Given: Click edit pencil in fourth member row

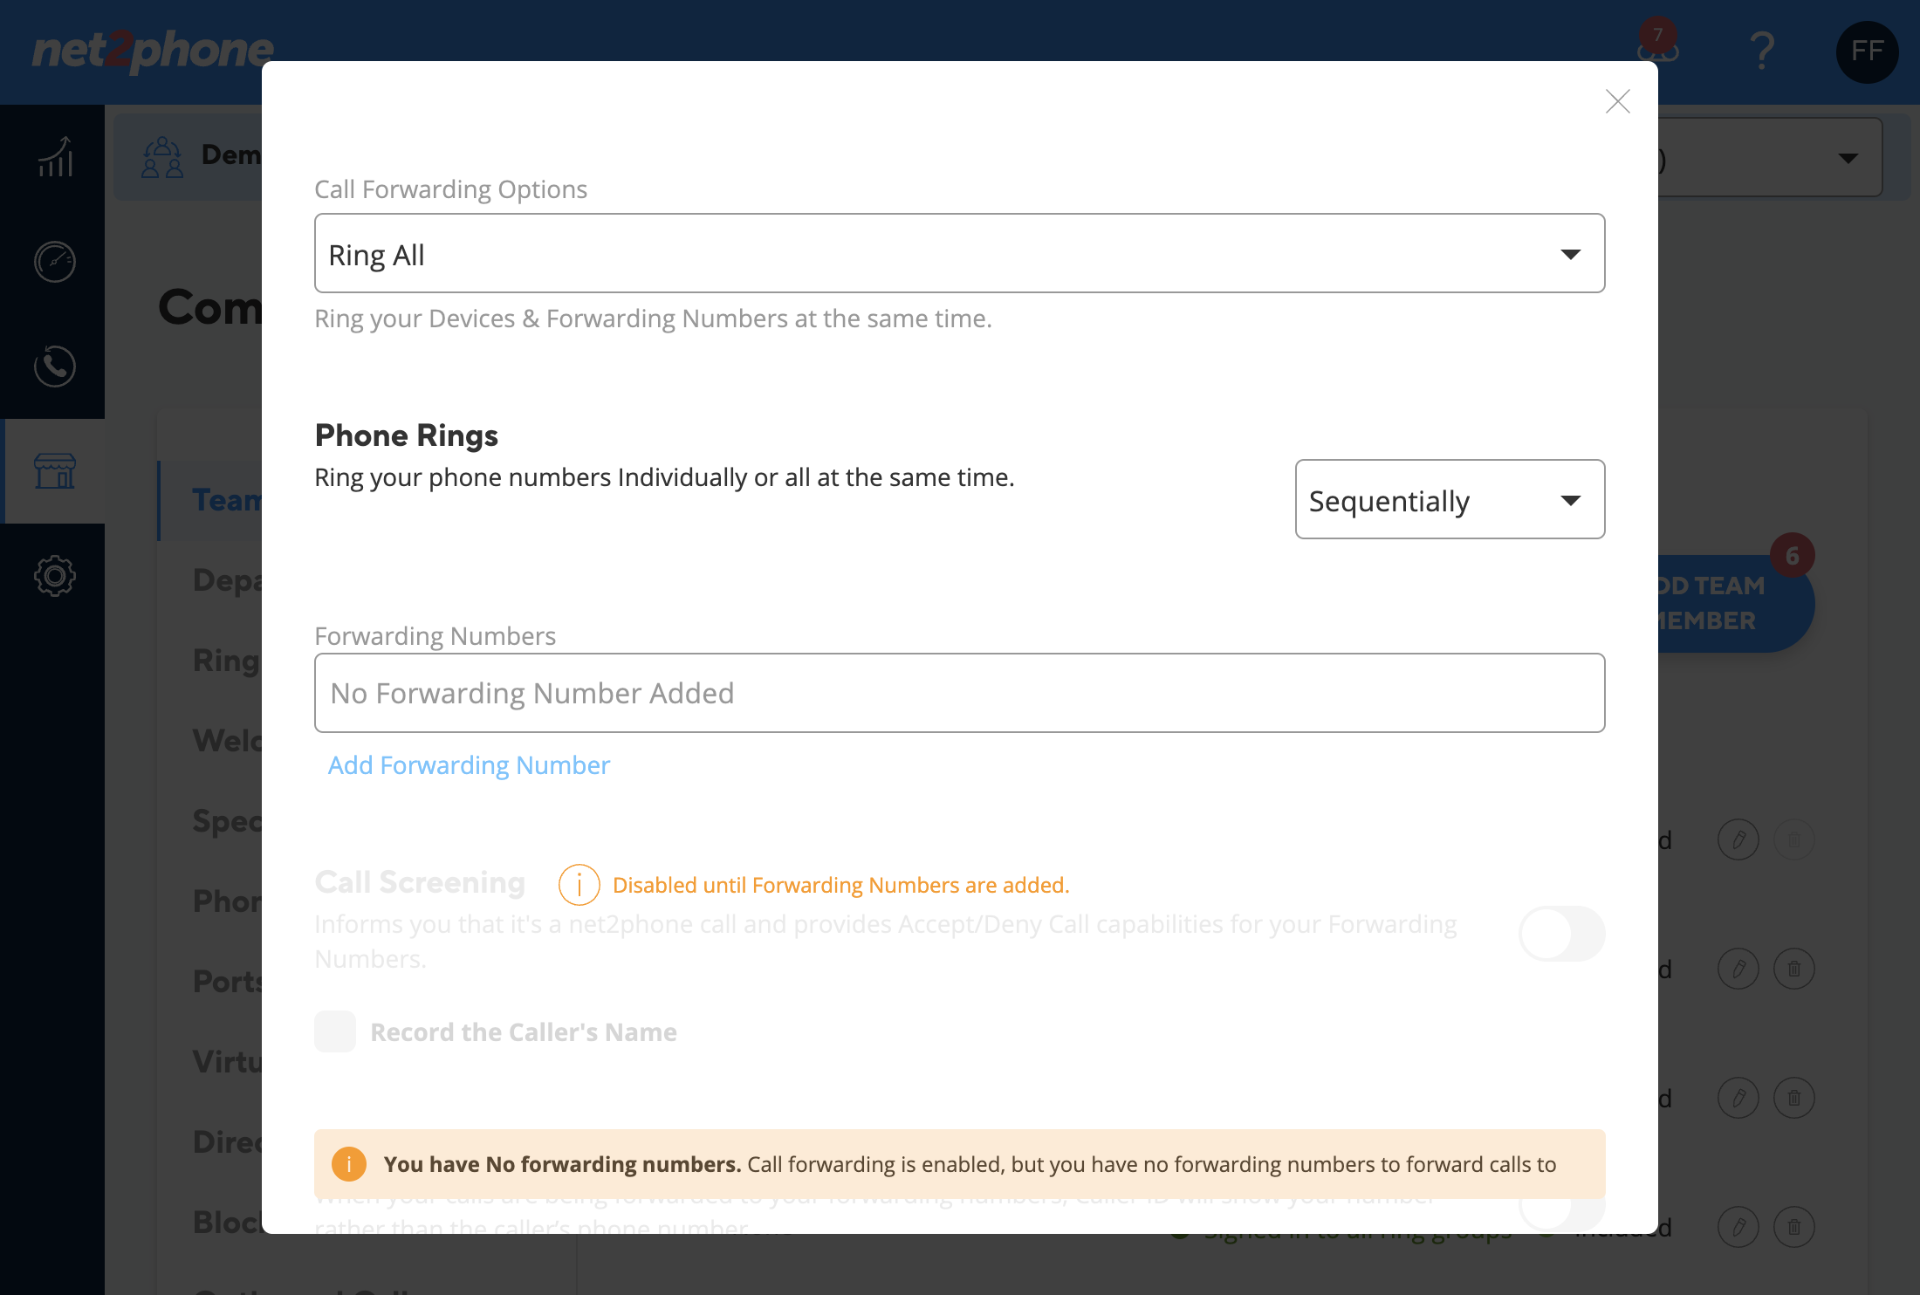Looking at the screenshot, I should click(1738, 1227).
